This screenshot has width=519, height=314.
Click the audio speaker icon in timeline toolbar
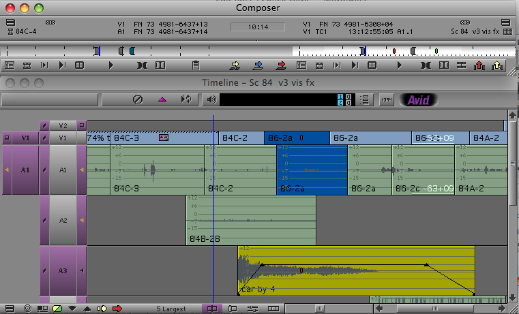point(211,99)
